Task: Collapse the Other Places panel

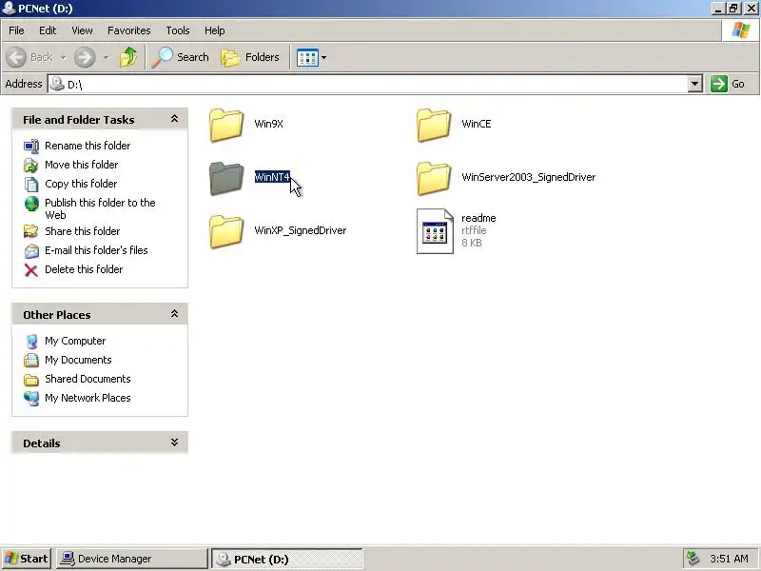Action: [x=174, y=314]
